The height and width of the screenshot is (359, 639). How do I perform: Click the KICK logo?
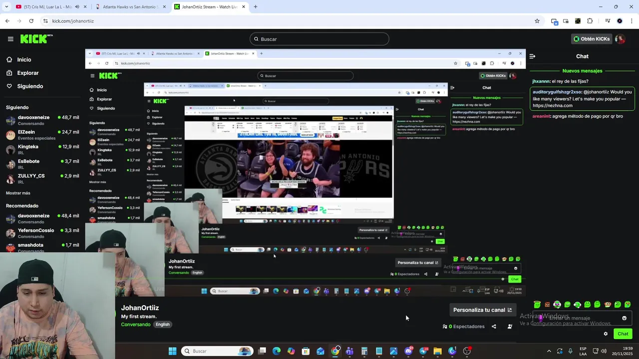click(x=36, y=39)
